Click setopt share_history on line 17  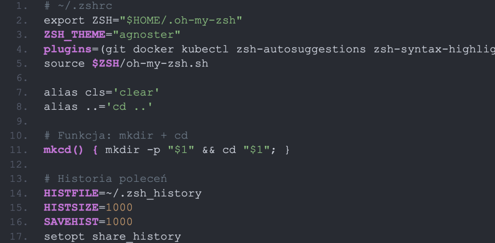[x=112, y=237]
